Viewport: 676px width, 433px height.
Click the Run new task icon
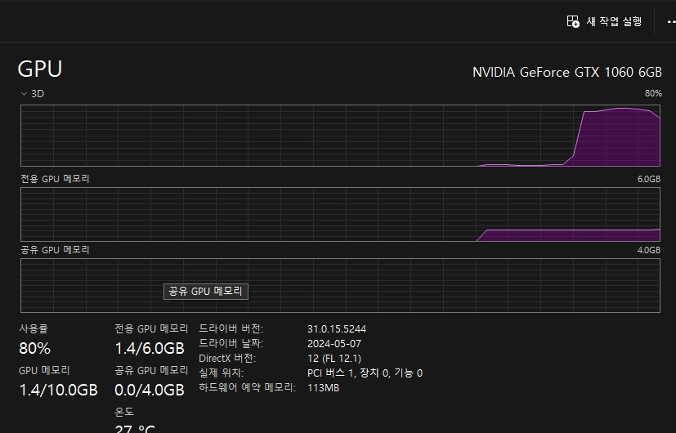click(573, 21)
